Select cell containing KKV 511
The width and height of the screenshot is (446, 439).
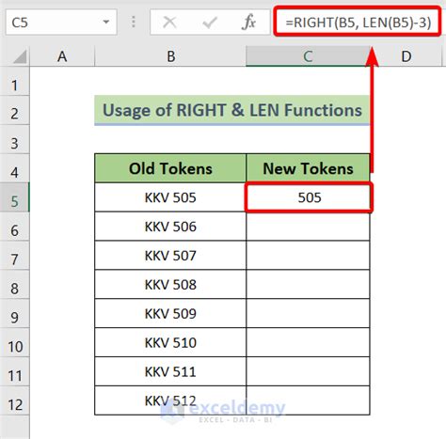point(170,371)
